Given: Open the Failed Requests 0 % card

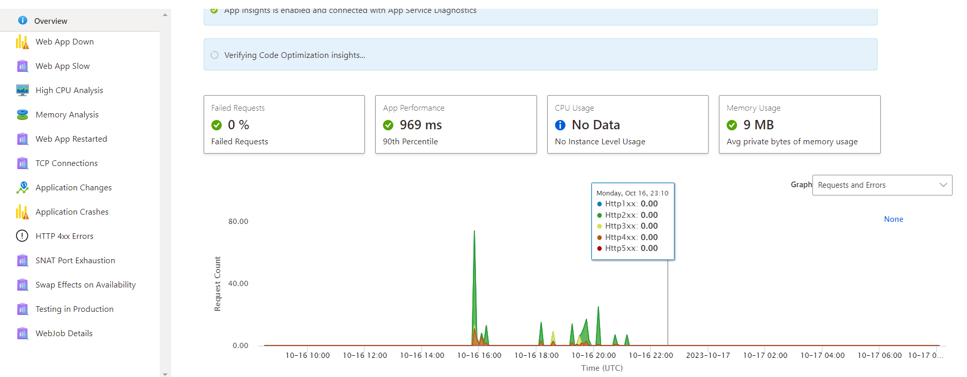Looking at the screenshot, I should click(284, 124).
